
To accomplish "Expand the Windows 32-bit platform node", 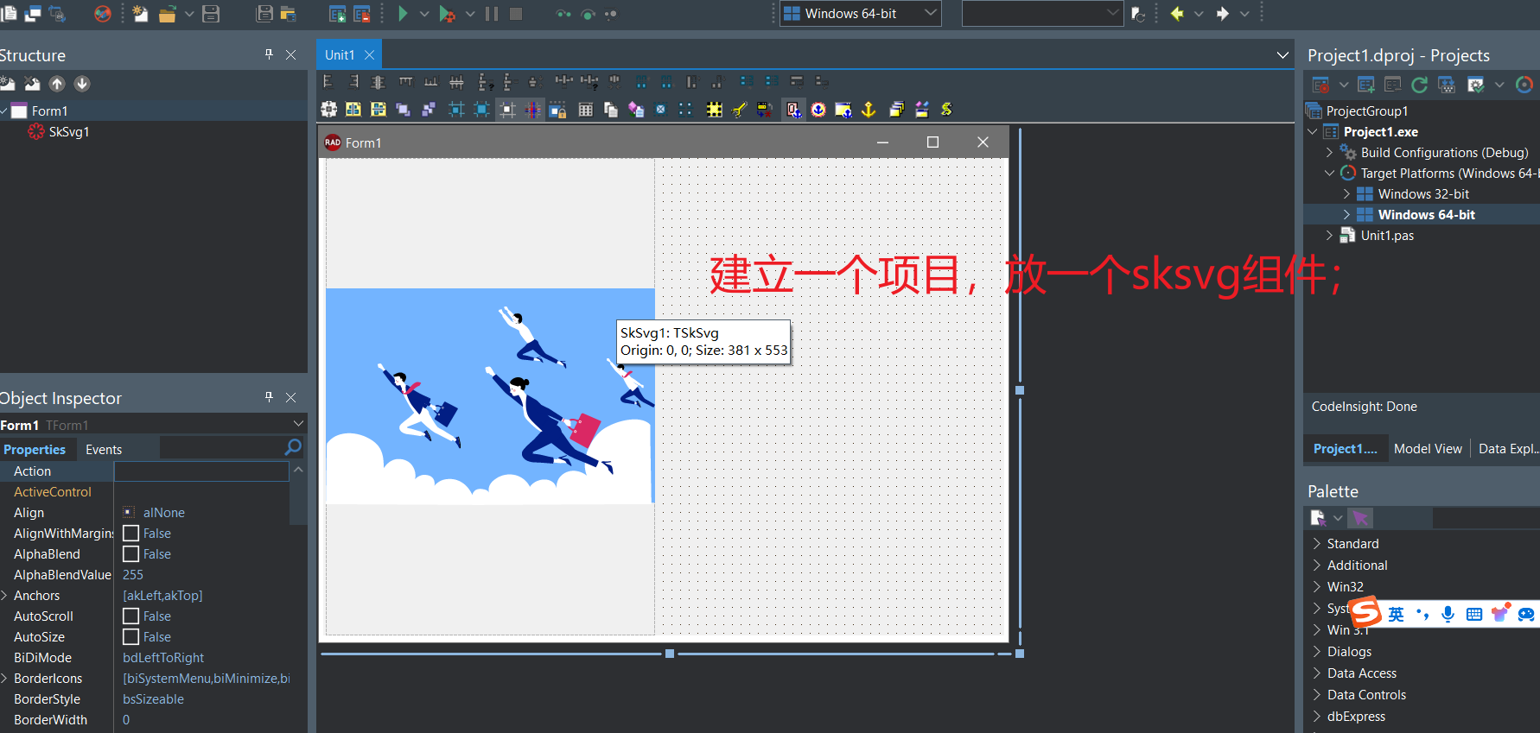I will click(x=1346, y=194).
